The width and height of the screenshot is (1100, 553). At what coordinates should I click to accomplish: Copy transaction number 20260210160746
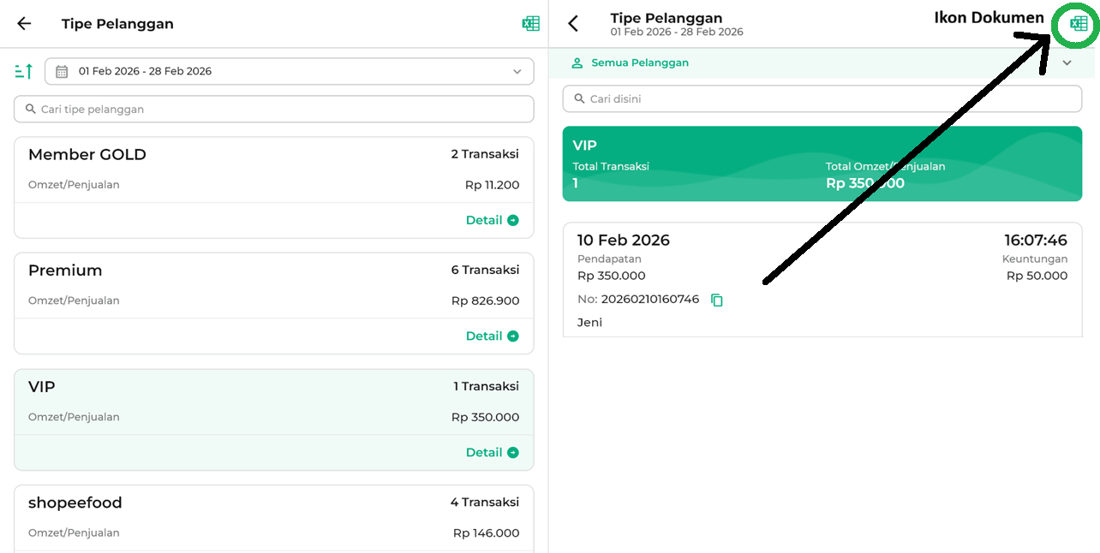coord(717,300)
